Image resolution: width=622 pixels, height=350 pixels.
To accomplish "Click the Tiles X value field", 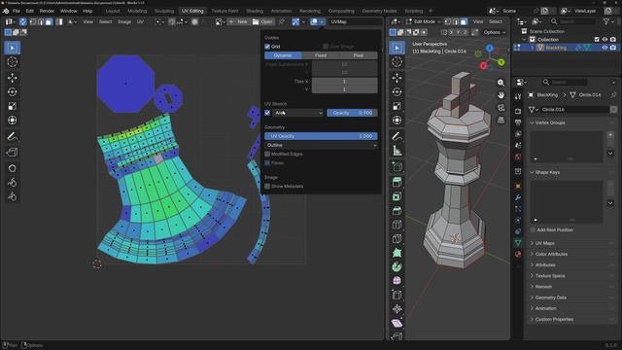I will coord(344,82).
